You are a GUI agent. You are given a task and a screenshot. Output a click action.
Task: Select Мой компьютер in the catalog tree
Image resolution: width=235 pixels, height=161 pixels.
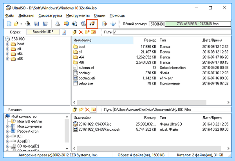click(24, 116)
